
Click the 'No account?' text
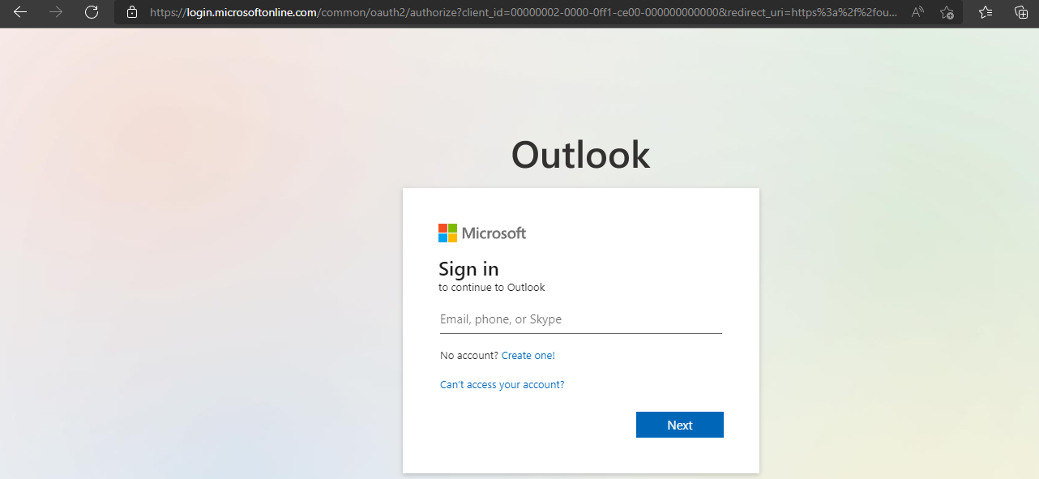(469, 355)
